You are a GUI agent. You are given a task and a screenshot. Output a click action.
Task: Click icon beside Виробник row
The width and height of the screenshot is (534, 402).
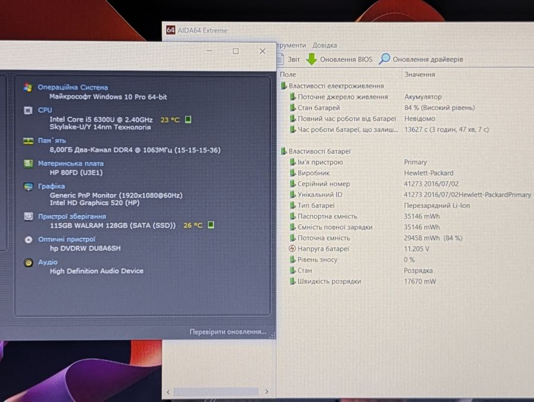pyautogui.click(x=292, y=173)
